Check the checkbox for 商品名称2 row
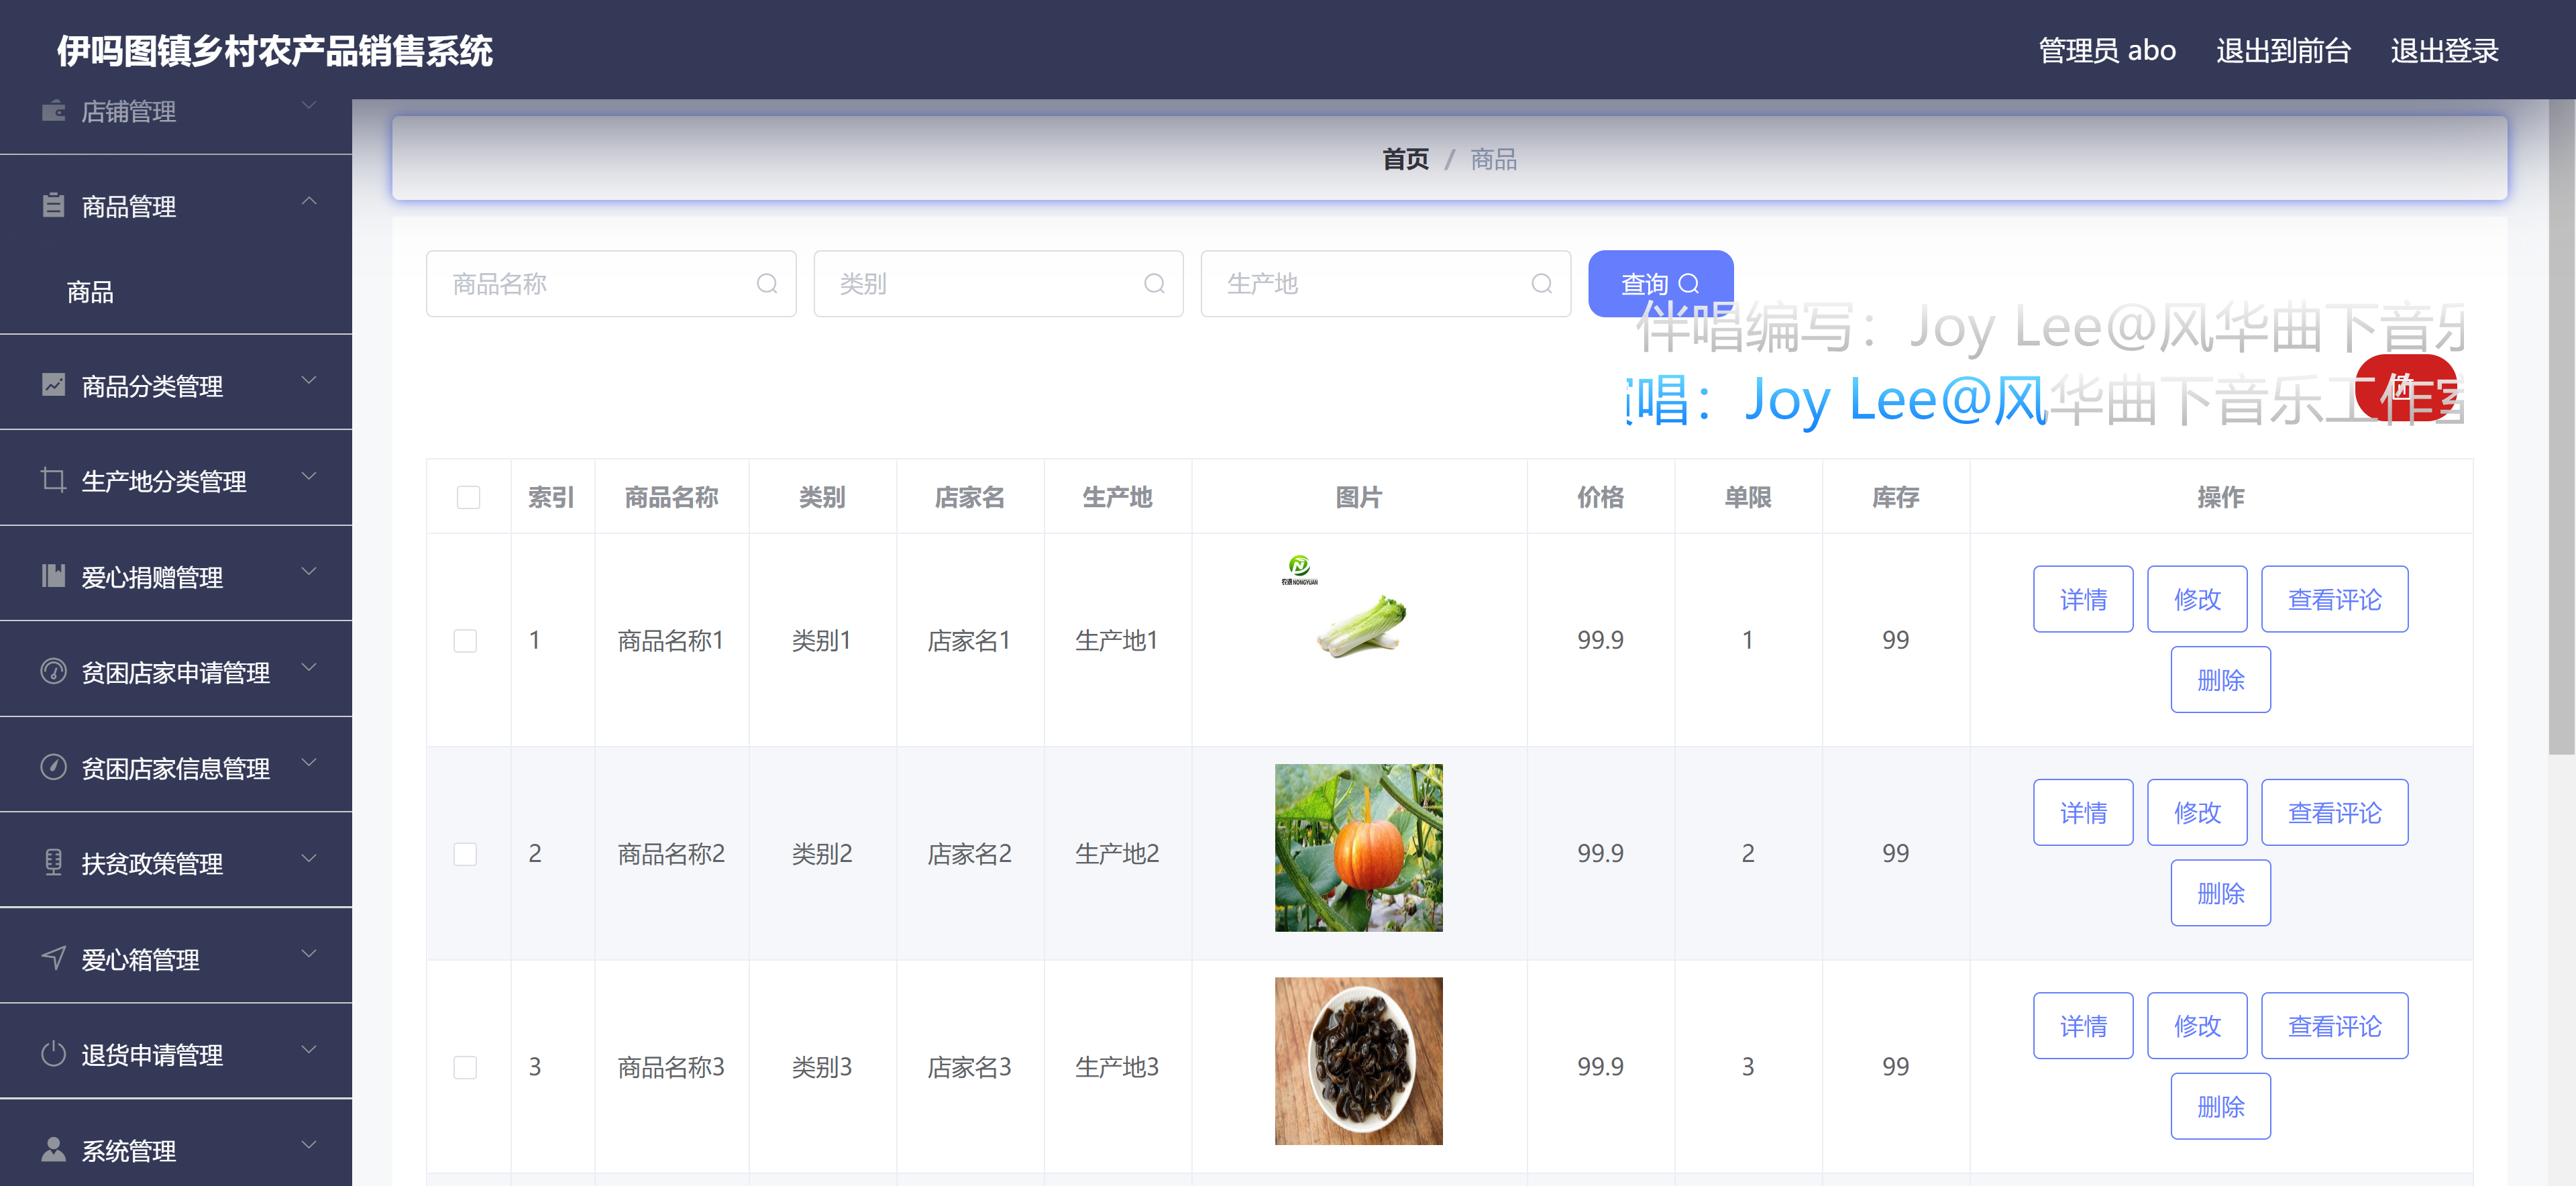The image size is (2576, 1186). click(464, 854)
